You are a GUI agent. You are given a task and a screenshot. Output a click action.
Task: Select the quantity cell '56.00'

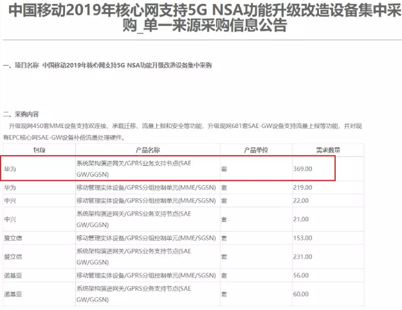click(301, 275)
